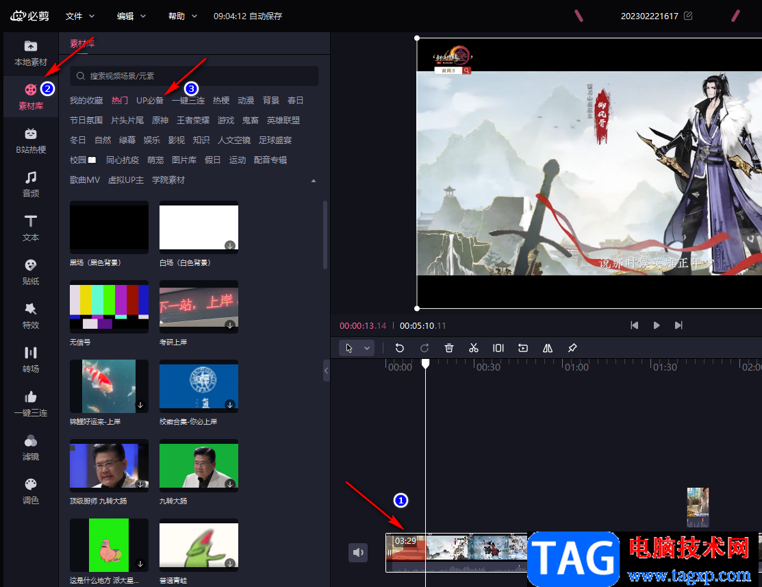
Task: Select the 英雄联盟 category tag
Action: point(283,120)
